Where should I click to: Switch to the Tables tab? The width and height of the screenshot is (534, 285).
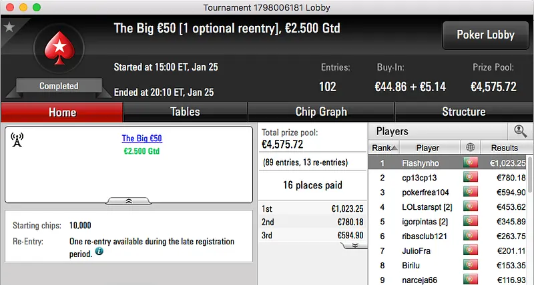pyautogui.click(x=185, y=112)
